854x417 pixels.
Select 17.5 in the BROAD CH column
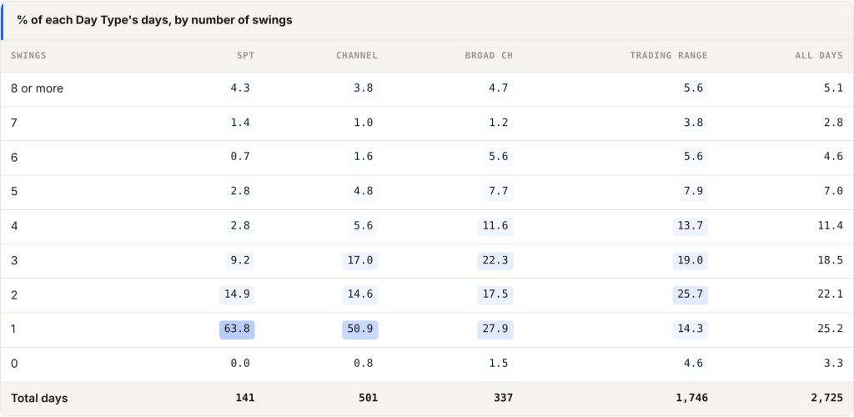click(x=495, y=295)
